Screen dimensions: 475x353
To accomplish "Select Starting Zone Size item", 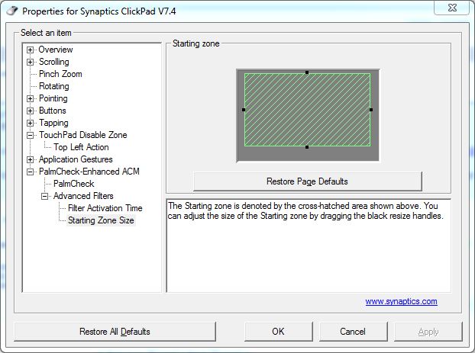I will (101, 220).
